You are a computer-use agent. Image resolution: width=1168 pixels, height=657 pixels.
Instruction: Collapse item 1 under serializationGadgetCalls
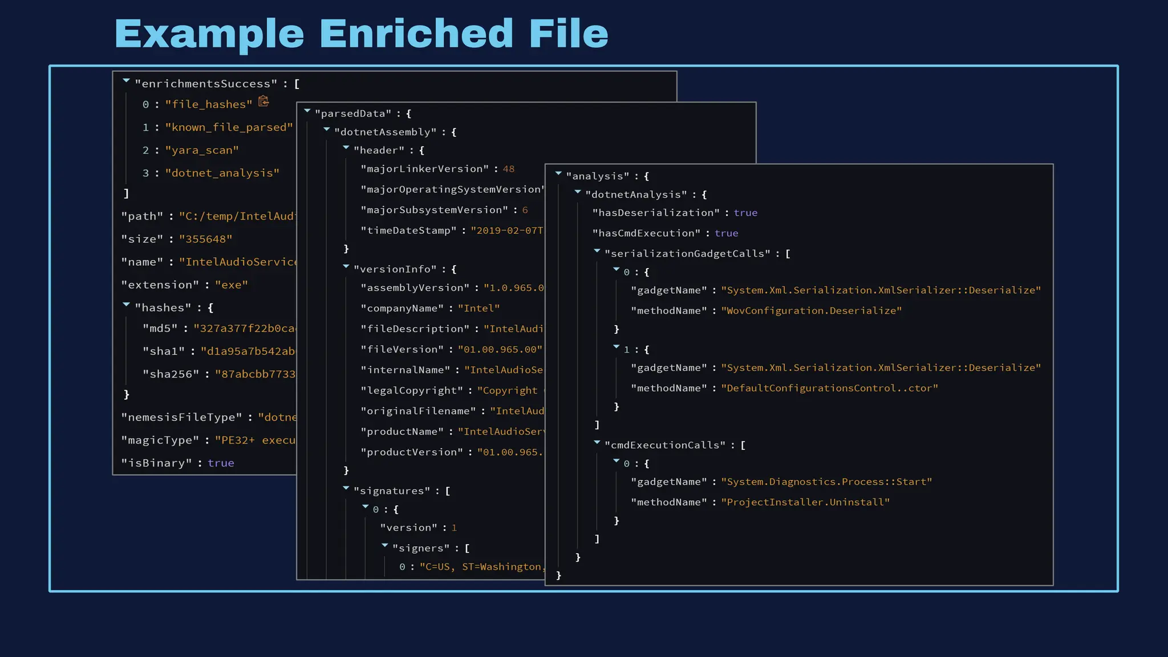pos(617,347)
